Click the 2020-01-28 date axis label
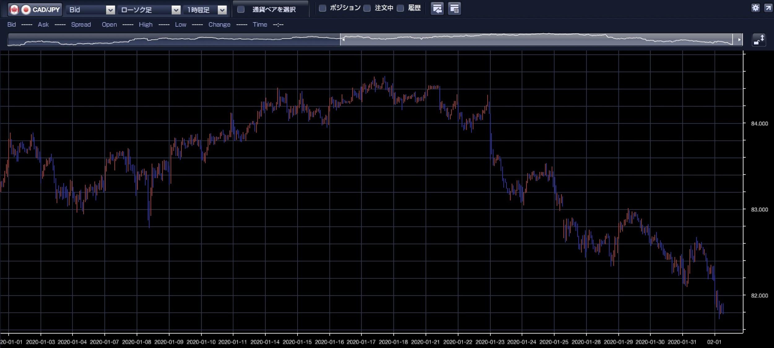774x348 pixels. (586, 342)
